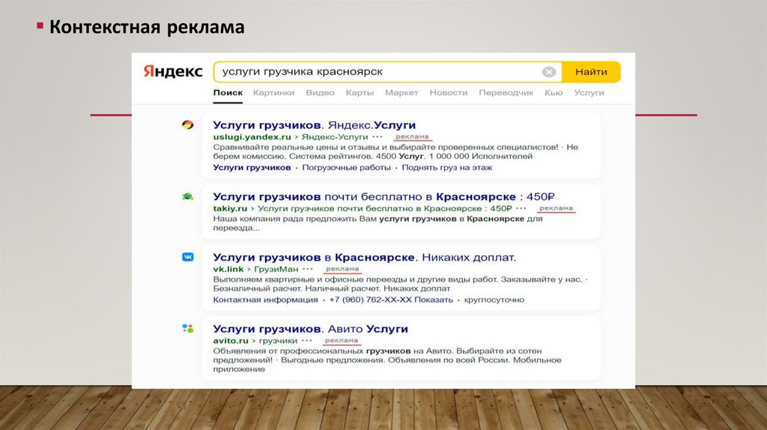Click the реклама label of avito.ru result

click(342, 340)
